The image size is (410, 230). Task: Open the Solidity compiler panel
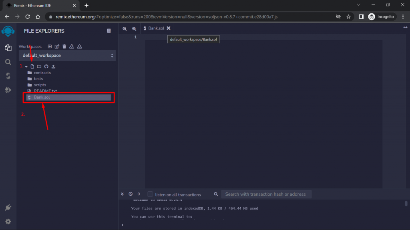(x=8, y=75)
